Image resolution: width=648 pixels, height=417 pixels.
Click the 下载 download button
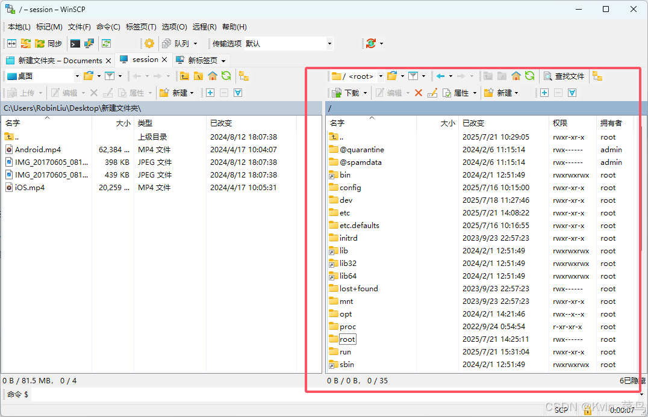pos(346,93)
